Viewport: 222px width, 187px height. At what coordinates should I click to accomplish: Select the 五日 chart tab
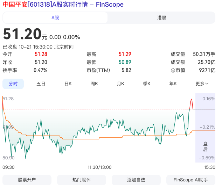point(41,84)
